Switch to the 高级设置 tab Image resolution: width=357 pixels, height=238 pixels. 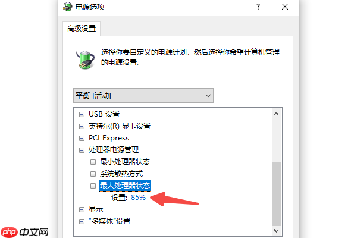point(82,29)
